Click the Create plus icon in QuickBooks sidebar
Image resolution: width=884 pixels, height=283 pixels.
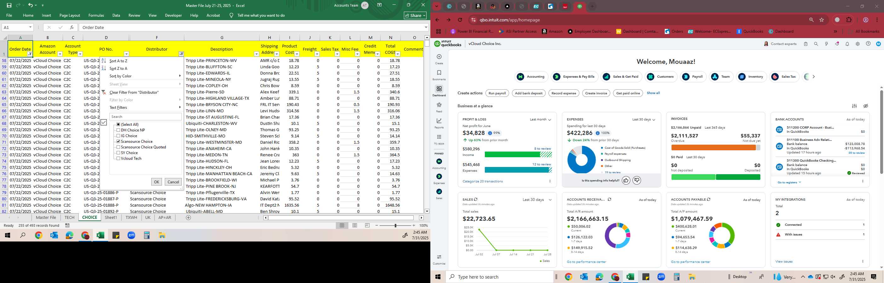click(x=439, y=57)
